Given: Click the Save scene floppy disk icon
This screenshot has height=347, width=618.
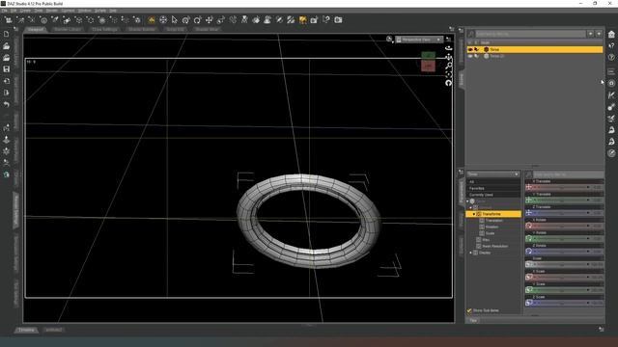Looking at the screenshot, I should point(7,69).
